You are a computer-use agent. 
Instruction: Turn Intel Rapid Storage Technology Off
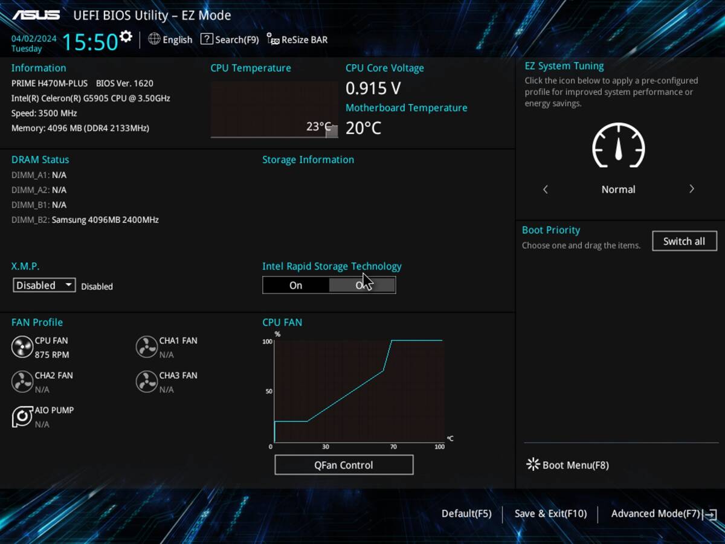click(362, 286)
